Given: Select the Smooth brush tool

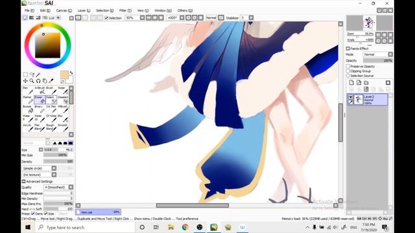Looking at the screenshot, I should tap(63, 128).
